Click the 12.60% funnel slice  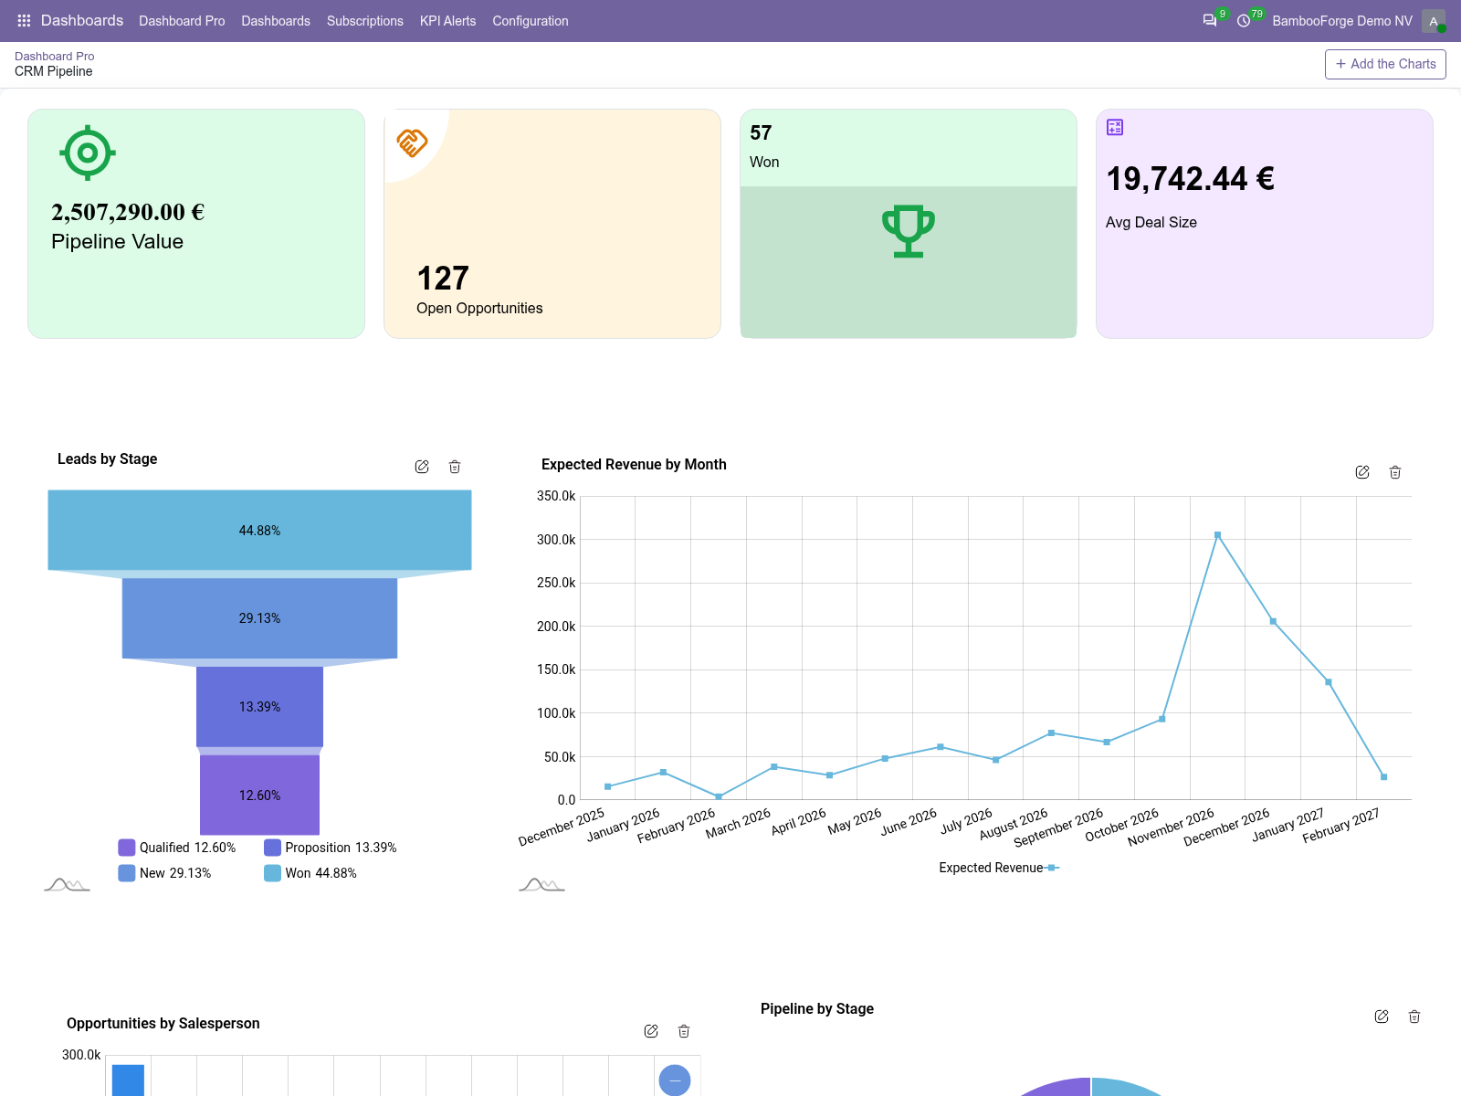click(x=259, y=796)
